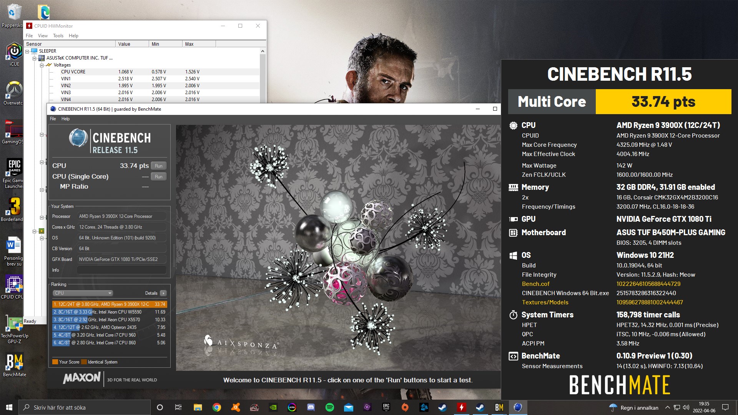Open the Recycle Bin (Papperskorgen) icon
The height and width of the screenshot is (415, 738).
(x=13, y=15)
